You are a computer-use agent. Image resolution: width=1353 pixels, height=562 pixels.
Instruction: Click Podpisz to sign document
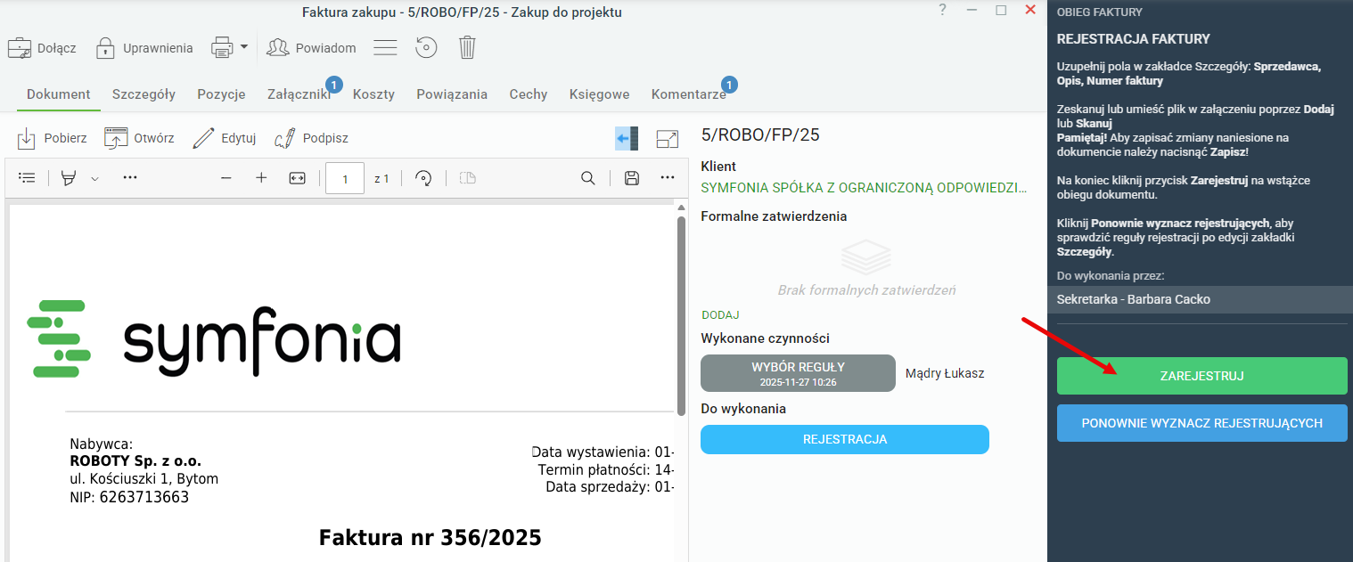click(x=311, y=138)
